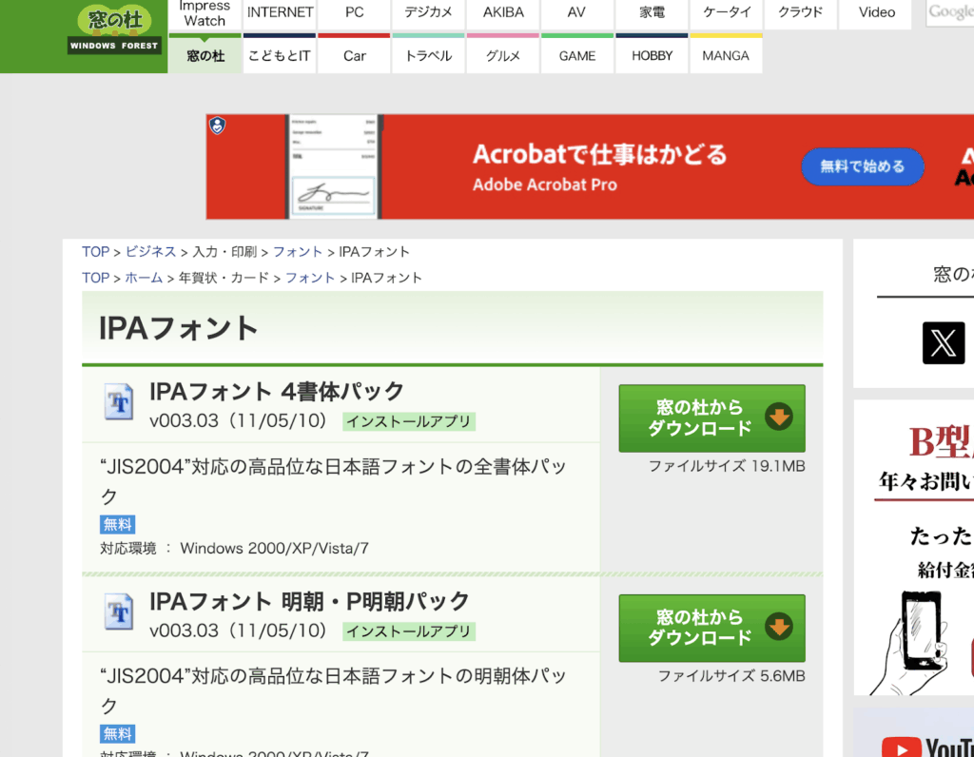Click TOP link in ホーム breadcrumb
974x757 pixels.
[x=96, y=278]
